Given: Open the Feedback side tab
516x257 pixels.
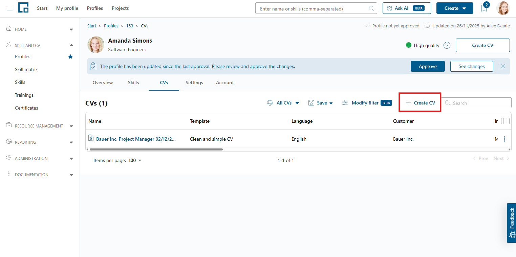Looking at the screenshot, I should point(512,223).
